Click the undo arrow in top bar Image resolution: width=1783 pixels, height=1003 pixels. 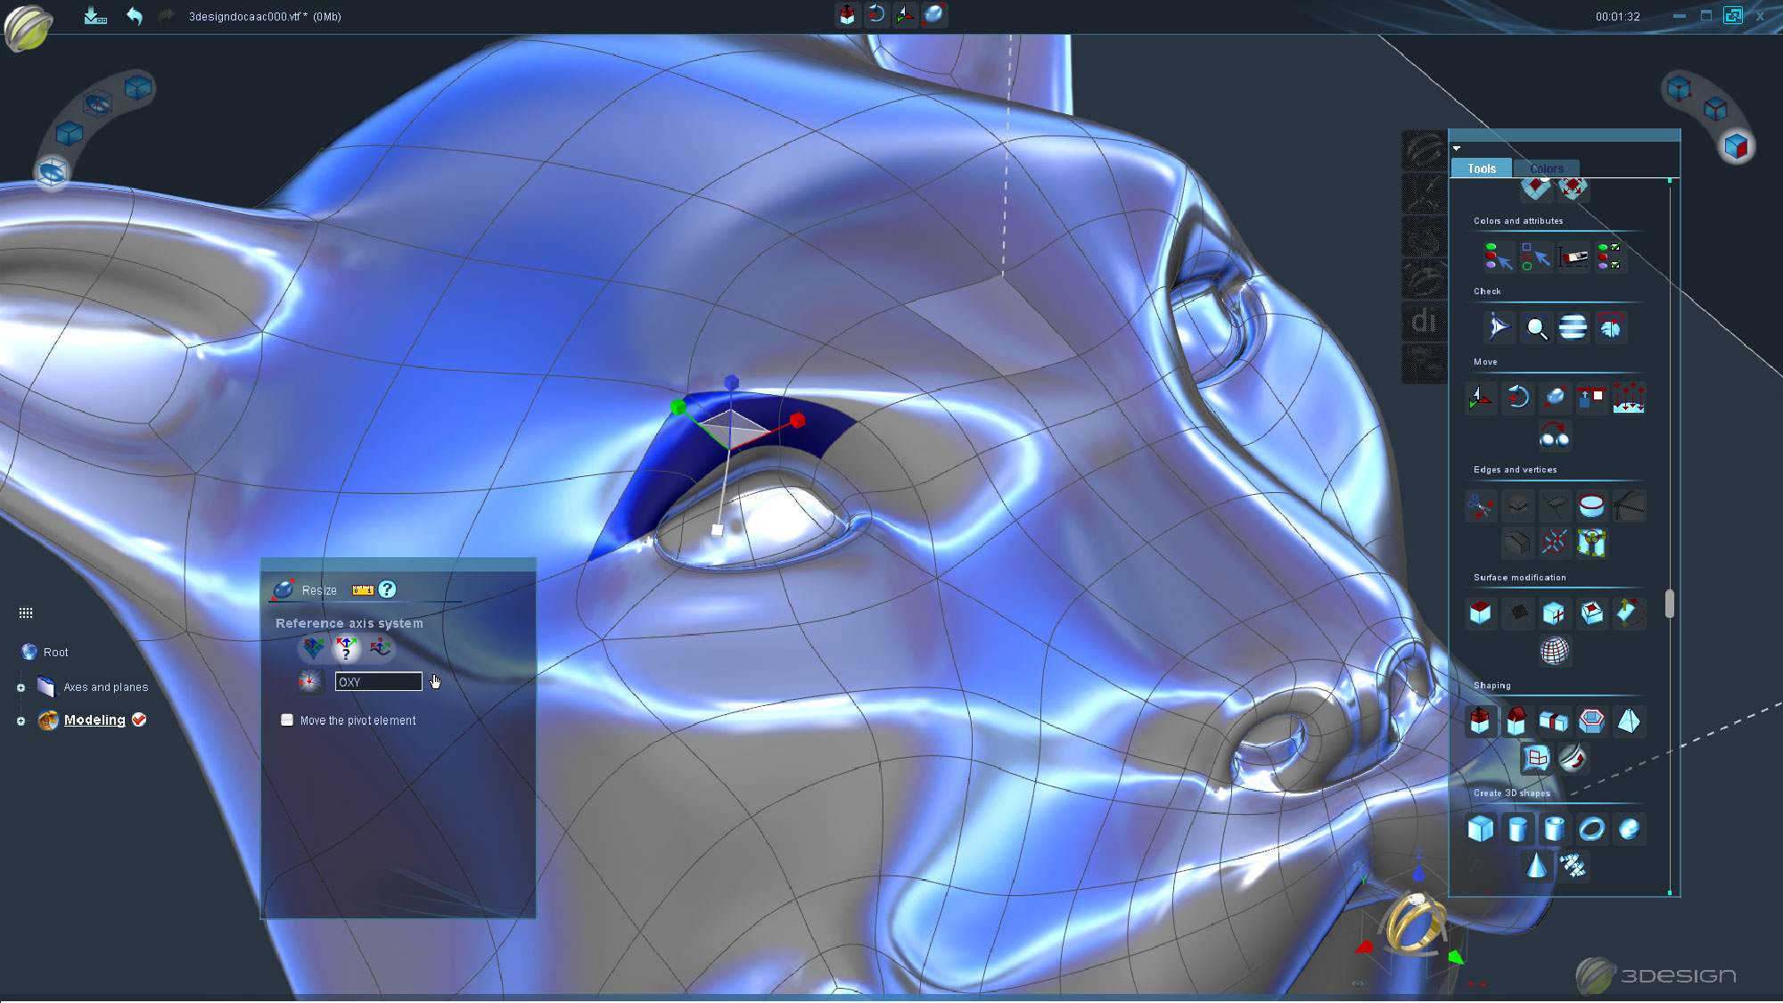pyautogui.click(x=135, y=16)
